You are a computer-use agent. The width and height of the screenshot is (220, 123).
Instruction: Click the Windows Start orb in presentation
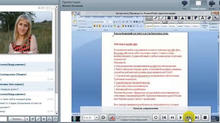click(75, 119)
